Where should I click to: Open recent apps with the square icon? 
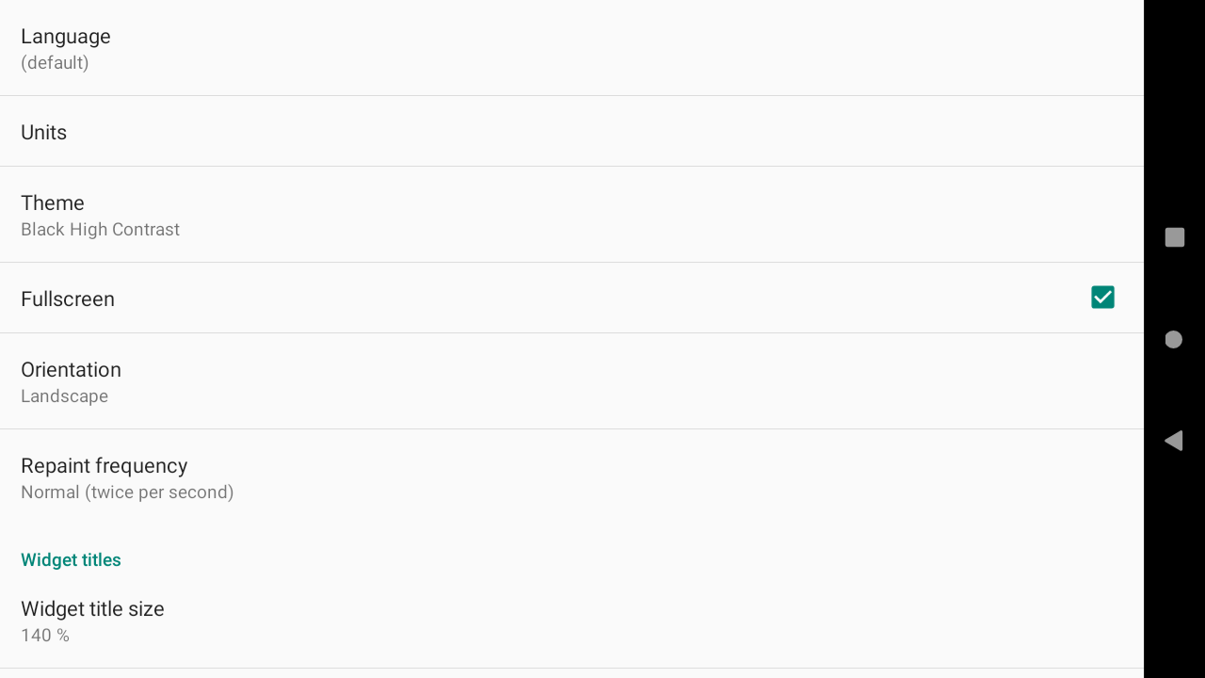[x=1174, y=237]
